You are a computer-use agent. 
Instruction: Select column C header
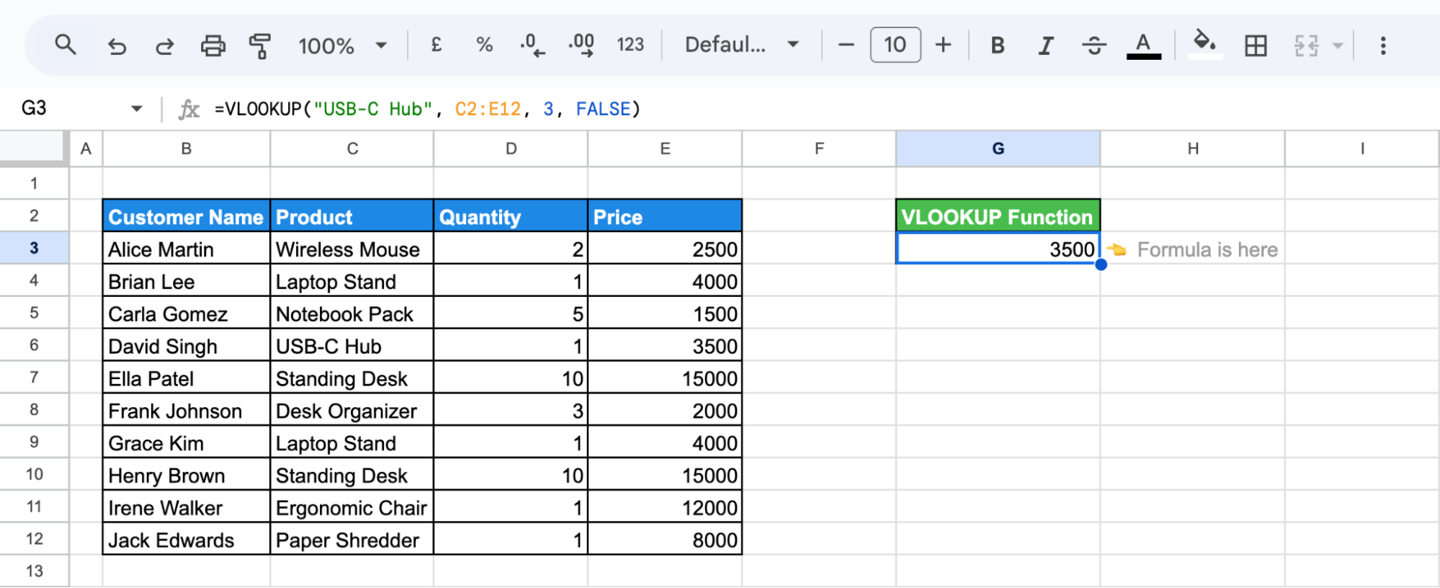[352, 148]
